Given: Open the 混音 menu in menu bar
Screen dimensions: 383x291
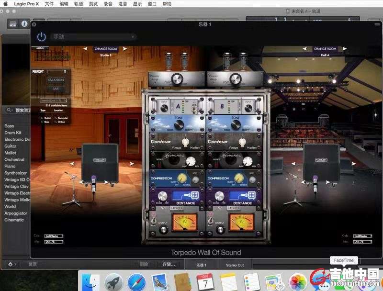Looking at the screenshot, I should (123, 3).
